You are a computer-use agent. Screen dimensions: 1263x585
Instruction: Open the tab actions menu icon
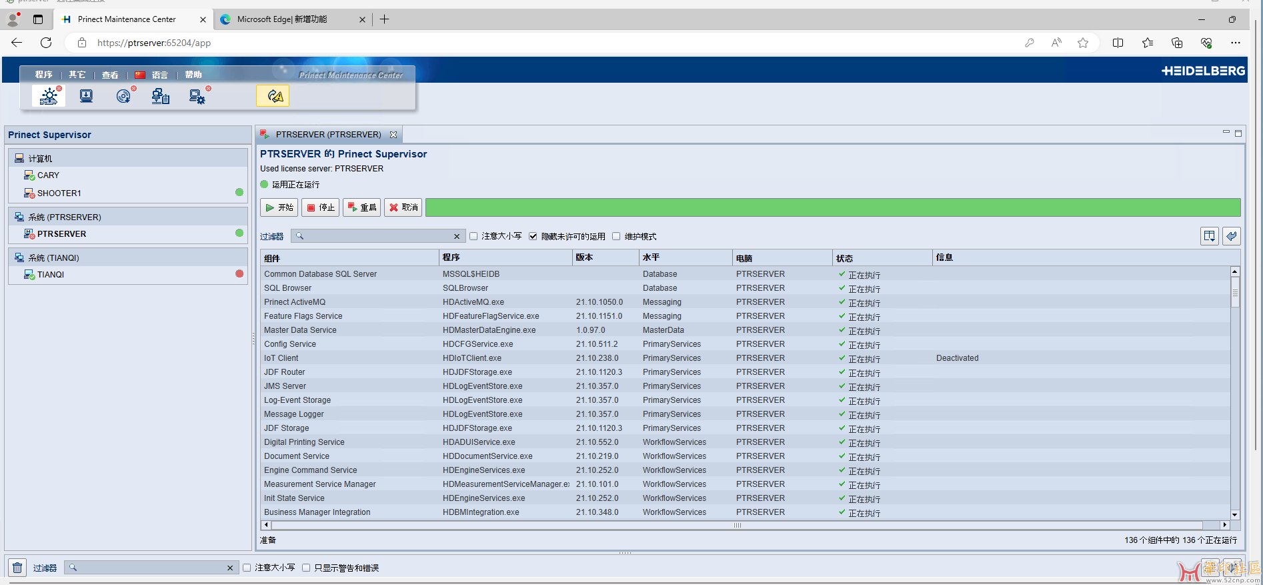click(x=38, y=19)
